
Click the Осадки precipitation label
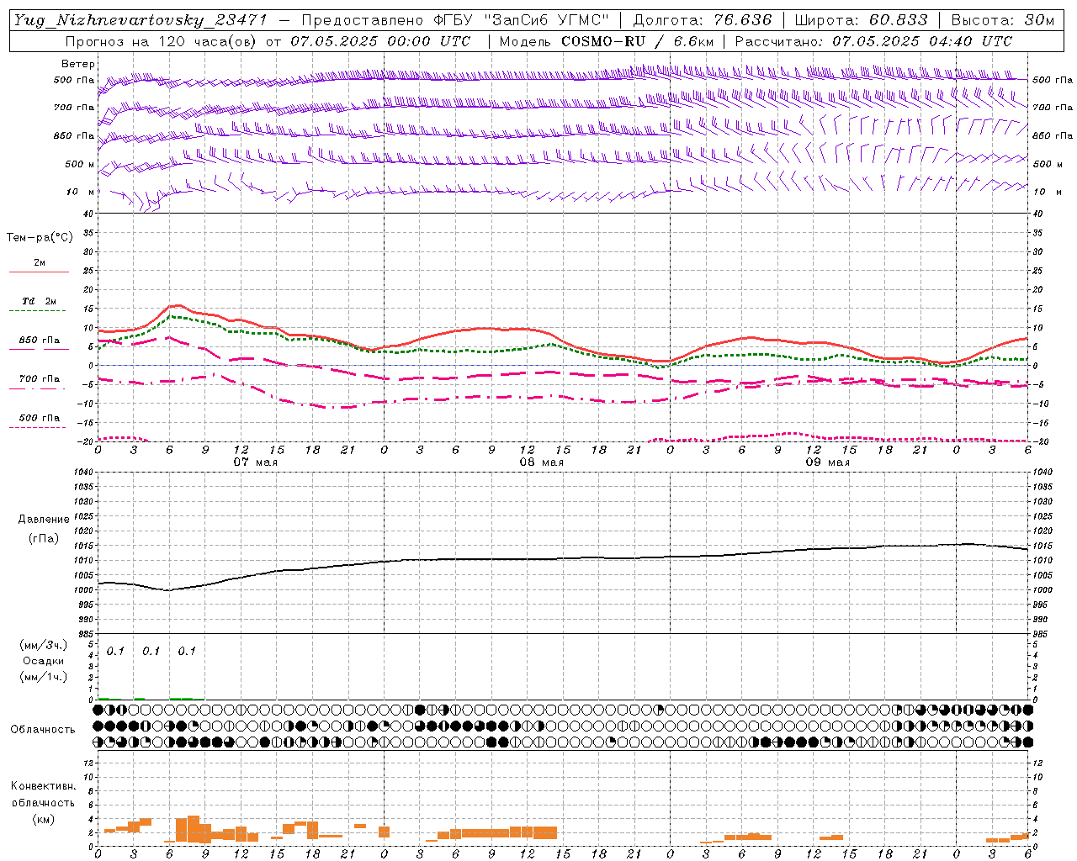[x=44, y=661]
